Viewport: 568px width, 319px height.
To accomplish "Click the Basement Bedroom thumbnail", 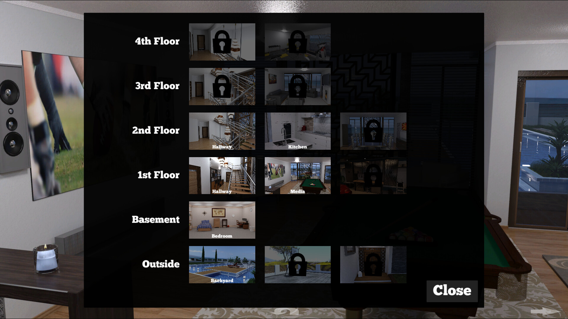I will pos(222,220).
